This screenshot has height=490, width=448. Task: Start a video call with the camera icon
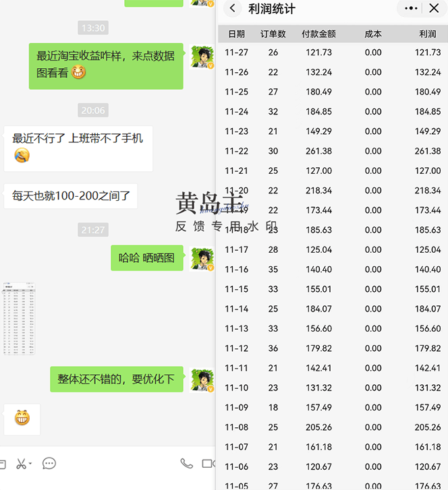click(208, 464)
